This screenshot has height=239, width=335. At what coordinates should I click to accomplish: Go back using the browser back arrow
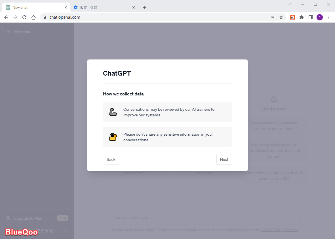click(x=6, y=17)
